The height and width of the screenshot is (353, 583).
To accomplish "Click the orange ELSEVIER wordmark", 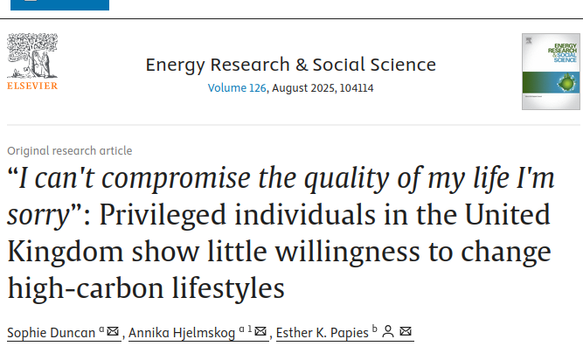I will [32, 86].
